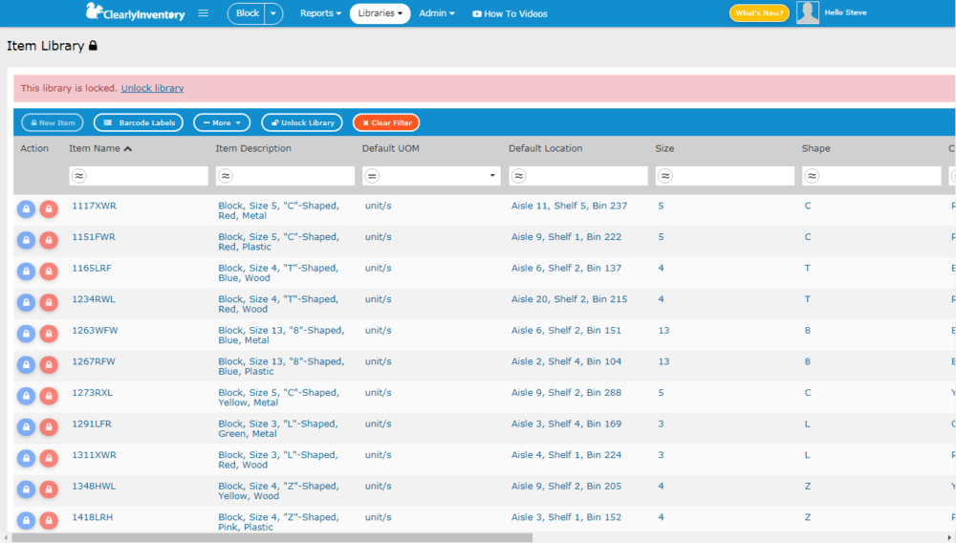Open the Libraries menu
Image resolution: width=956 pixels, height=543 pixels.
coord(380,13)
